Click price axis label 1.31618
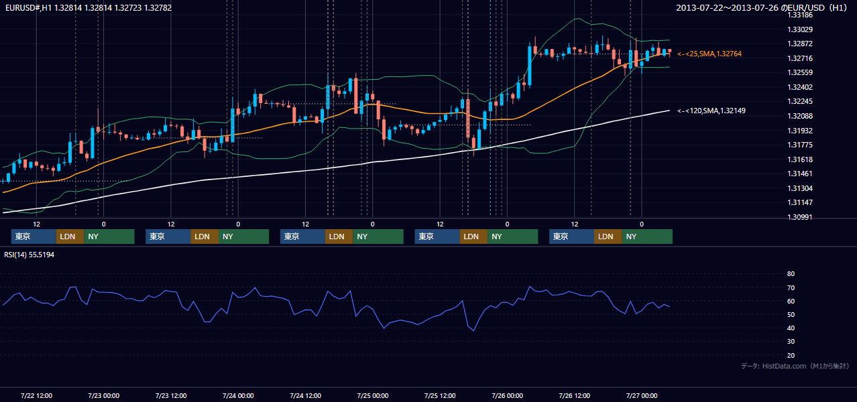Screen dimensions: 857x402 (799, 159)
